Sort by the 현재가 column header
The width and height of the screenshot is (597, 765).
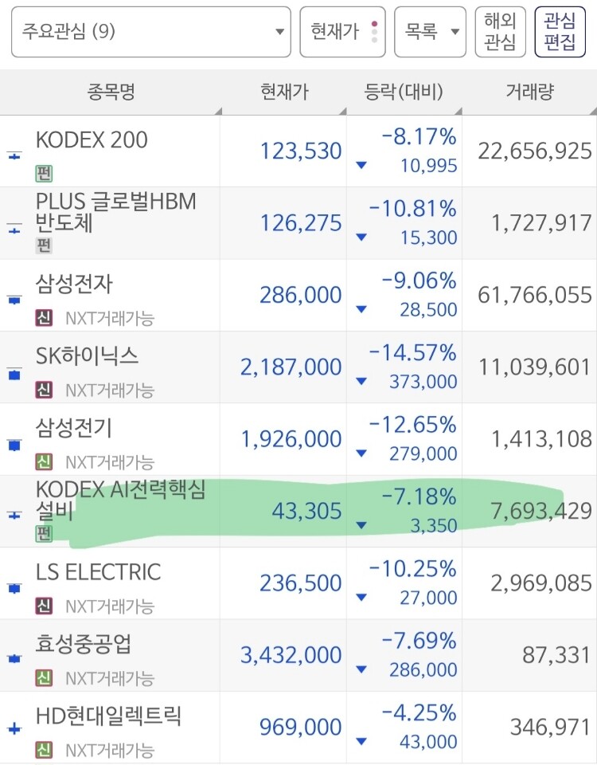(284, 92)
